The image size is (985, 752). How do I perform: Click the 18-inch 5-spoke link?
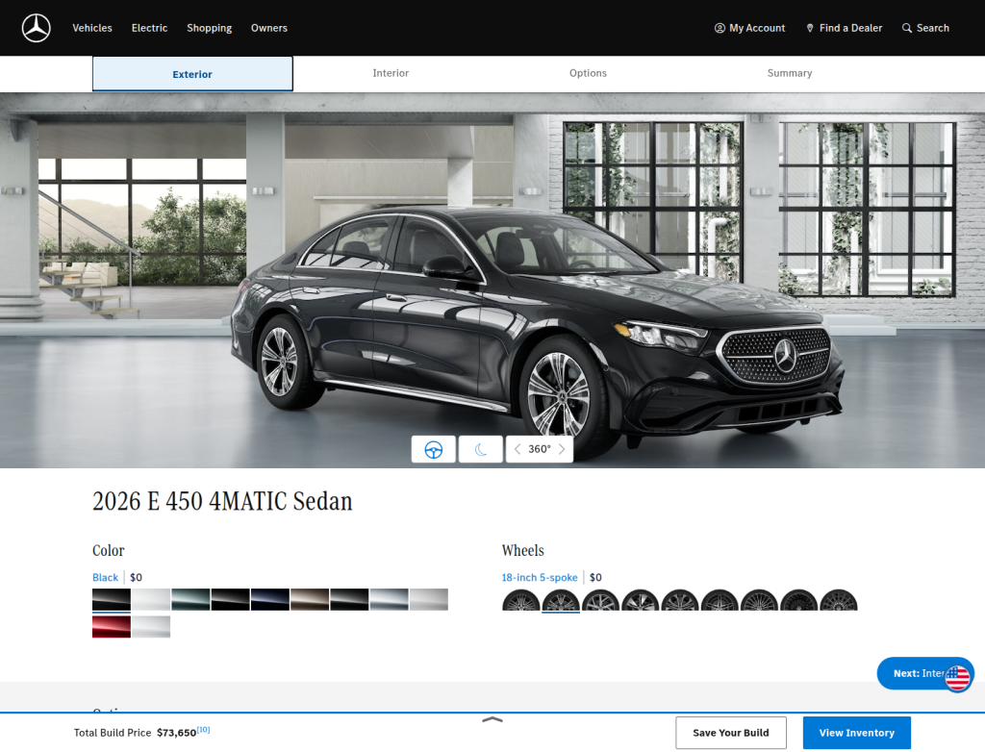tap(539, 577)
